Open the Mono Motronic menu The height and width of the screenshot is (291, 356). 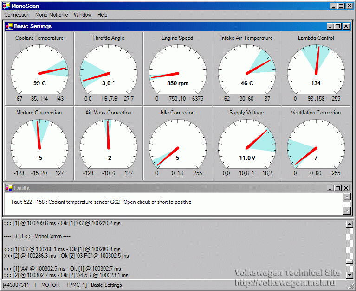[x=52, y=15]
